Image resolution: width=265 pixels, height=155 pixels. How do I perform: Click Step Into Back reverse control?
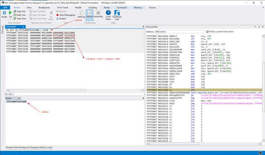click(x=37, y=15)
